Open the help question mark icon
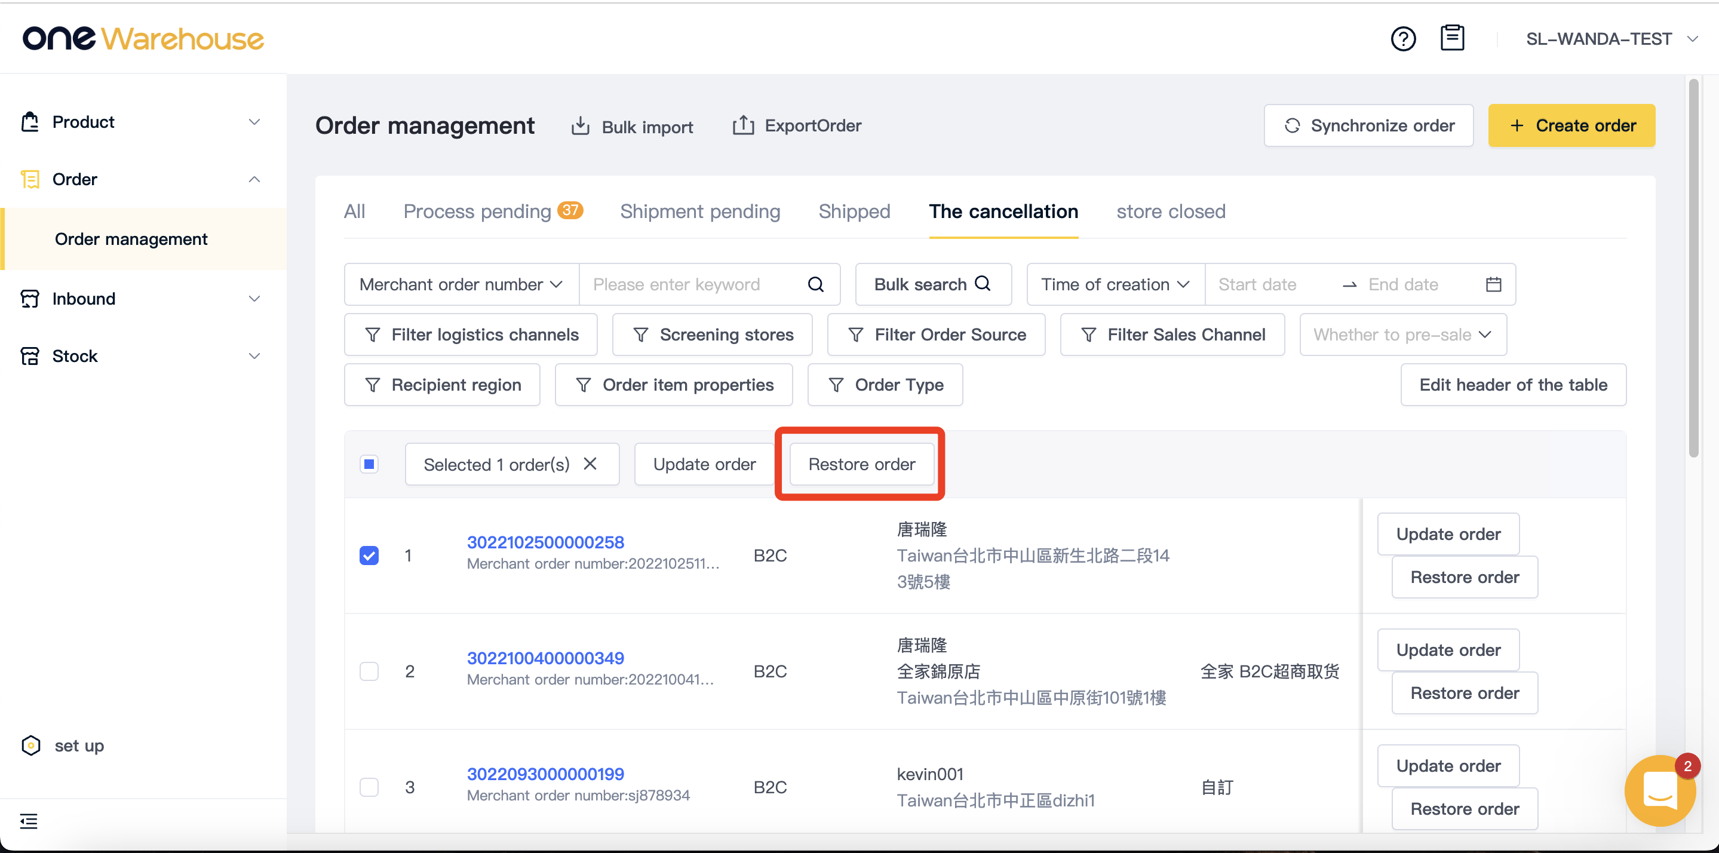This screenshot has width=1719, height=853. 1404,38
